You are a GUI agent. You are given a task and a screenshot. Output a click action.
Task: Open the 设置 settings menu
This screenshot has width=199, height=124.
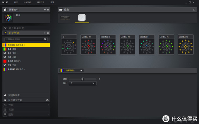click(x=52, y=2)
